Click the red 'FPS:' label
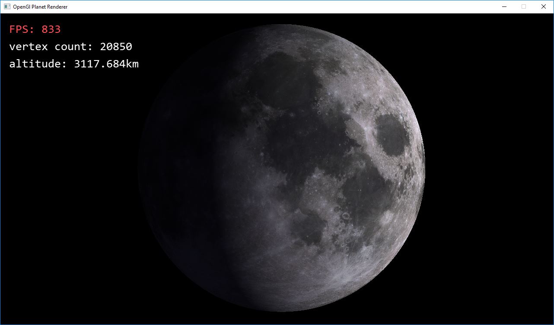This screenshot has width=554, height=325. tap(22, 29)
